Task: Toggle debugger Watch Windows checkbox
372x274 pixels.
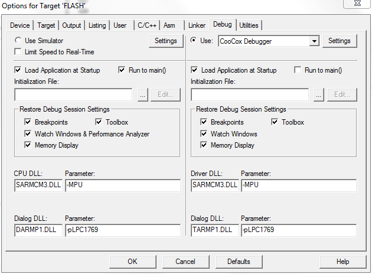Action: [x=204, y=133]
